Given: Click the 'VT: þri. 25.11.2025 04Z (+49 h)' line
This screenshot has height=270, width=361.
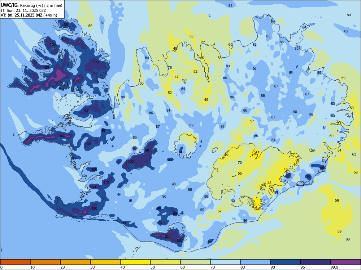Looking at the screenshot, I should [29, 15].
